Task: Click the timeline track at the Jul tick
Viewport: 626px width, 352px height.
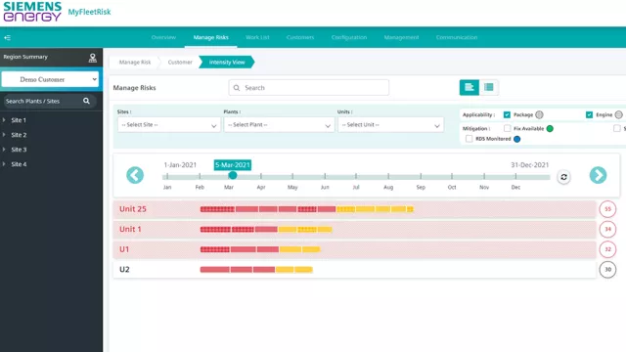Action: coord(356,176)
